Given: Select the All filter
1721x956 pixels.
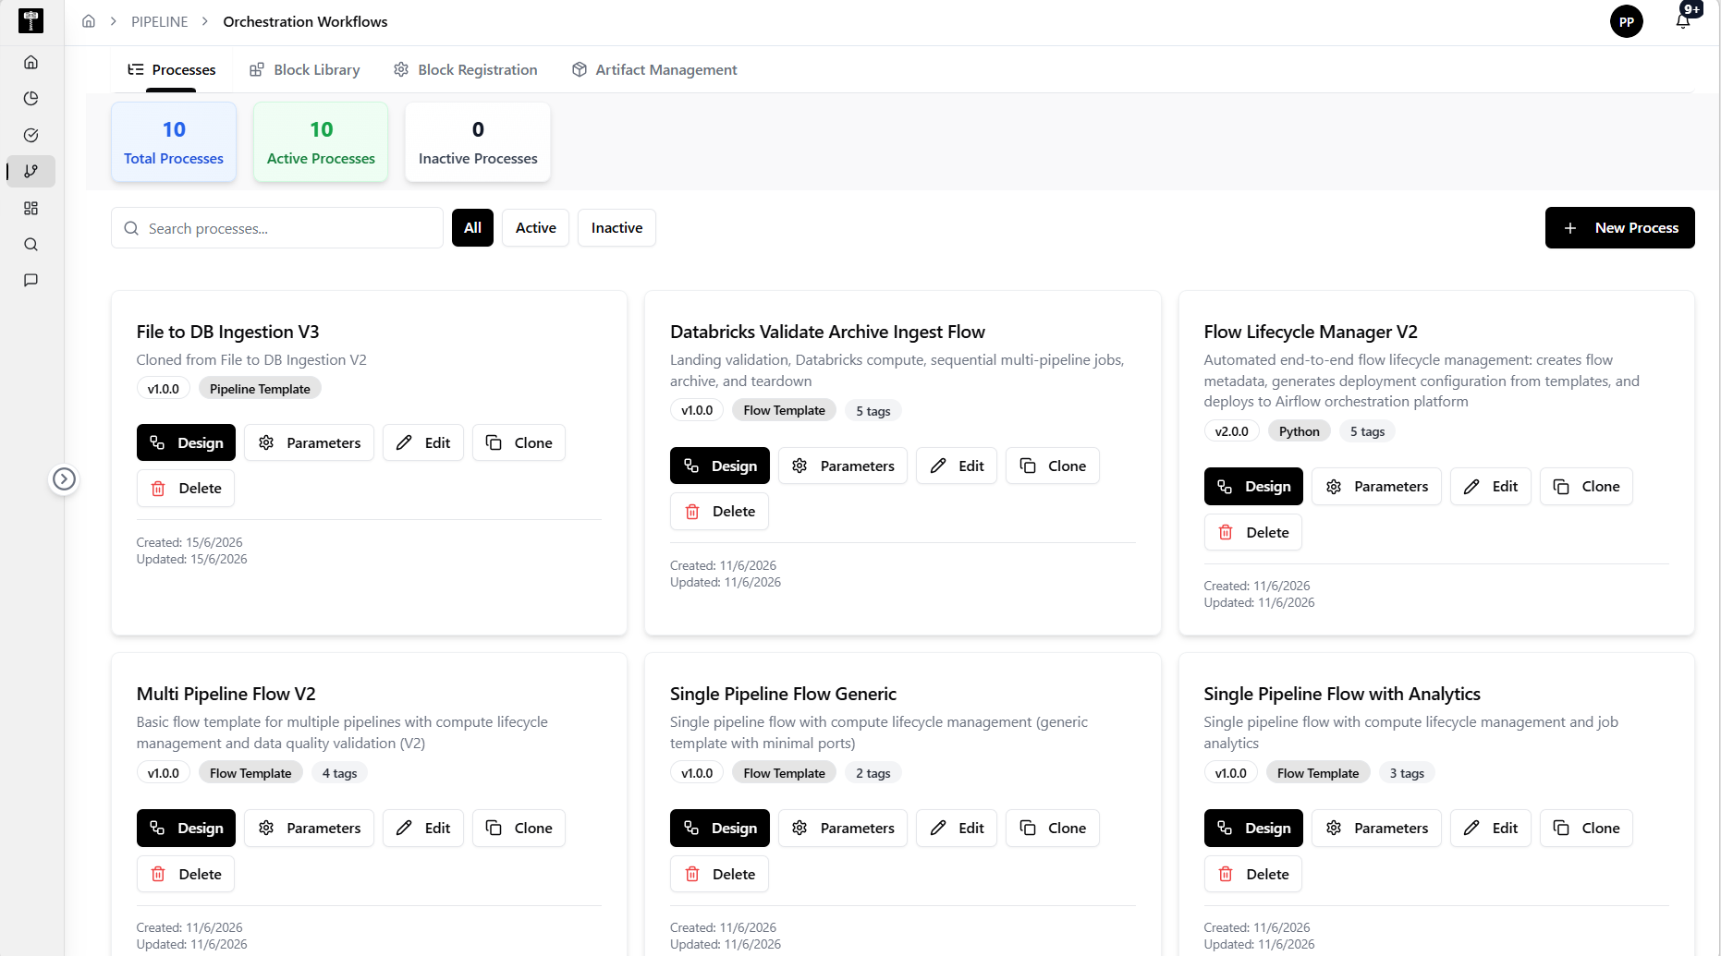Looking at the screenshot, I should [x=472, y=228].
